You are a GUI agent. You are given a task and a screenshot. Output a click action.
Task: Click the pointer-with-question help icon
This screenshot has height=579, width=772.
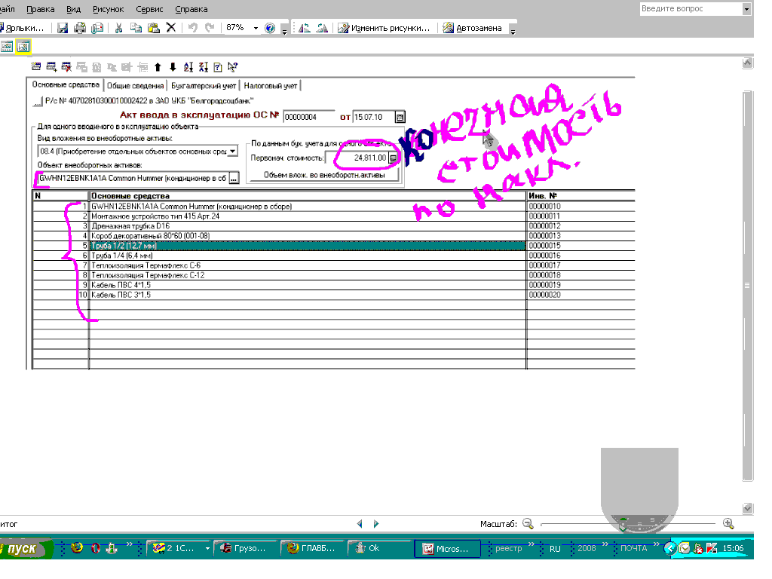232,67
